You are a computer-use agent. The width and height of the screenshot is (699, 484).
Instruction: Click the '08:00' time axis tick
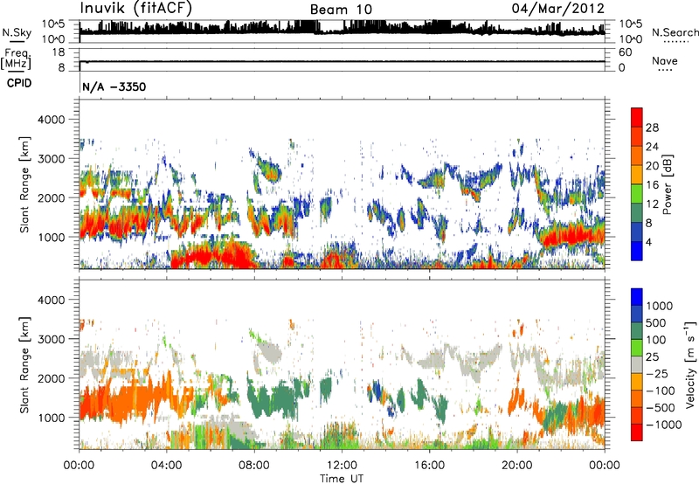tap(254, 466)
